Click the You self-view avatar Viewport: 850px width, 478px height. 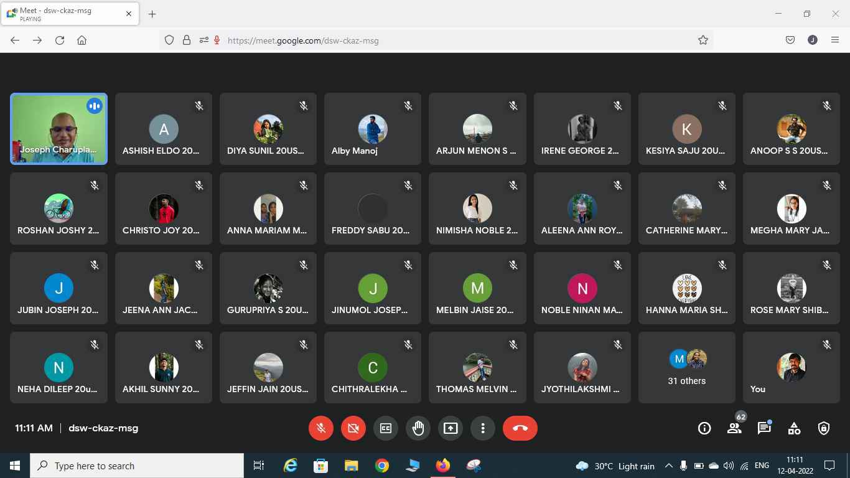pyautogui.click(x=792, y=367)
